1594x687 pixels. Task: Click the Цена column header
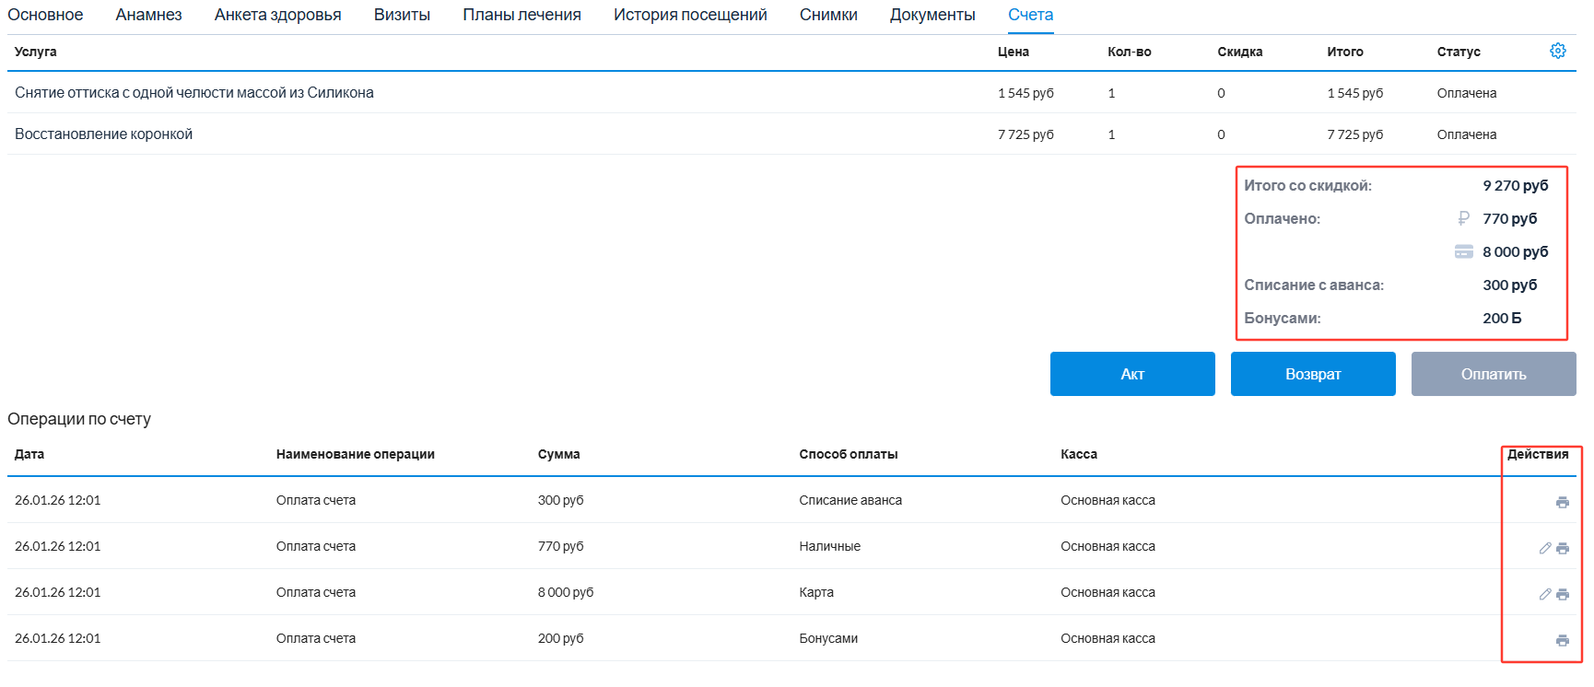point(1014,52)
